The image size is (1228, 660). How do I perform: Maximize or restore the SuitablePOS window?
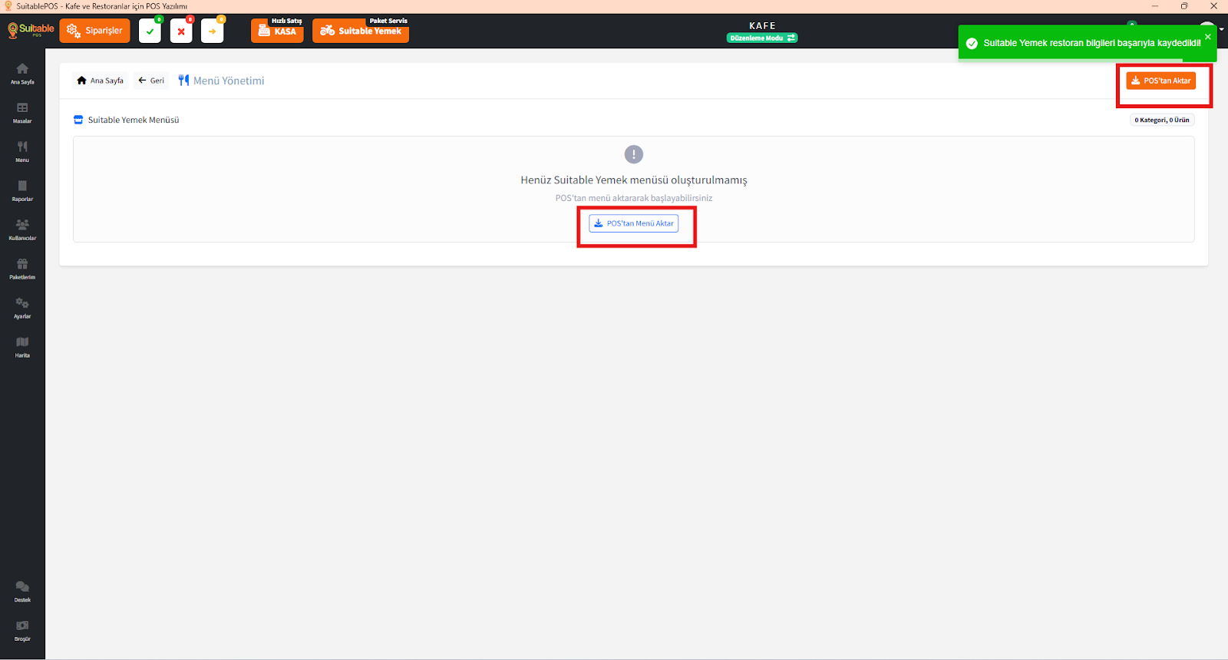pyautogui.click(x=1184, y=6)
